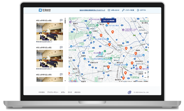Click the clinic list scrollbar up arrow
184x111 pixels.
point(66,19)
